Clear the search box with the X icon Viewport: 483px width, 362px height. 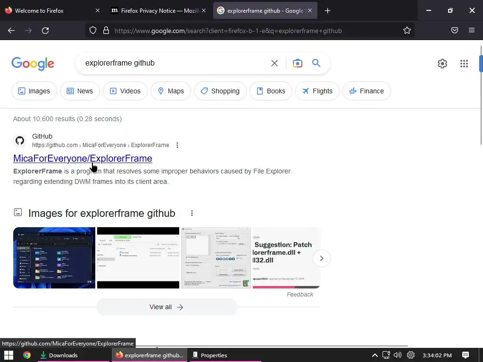tap(274, 63)
